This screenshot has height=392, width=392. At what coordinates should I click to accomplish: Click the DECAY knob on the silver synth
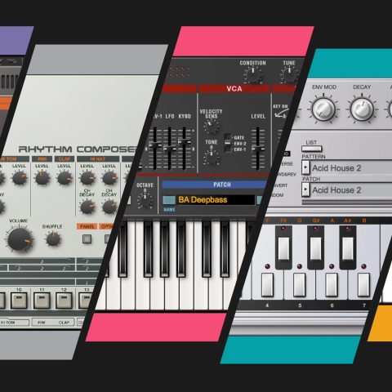coord(362,109)
